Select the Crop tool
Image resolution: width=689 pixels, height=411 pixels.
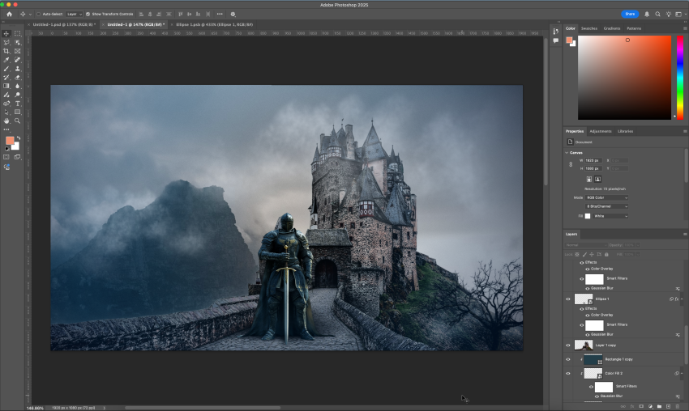(x=6, y=51)
